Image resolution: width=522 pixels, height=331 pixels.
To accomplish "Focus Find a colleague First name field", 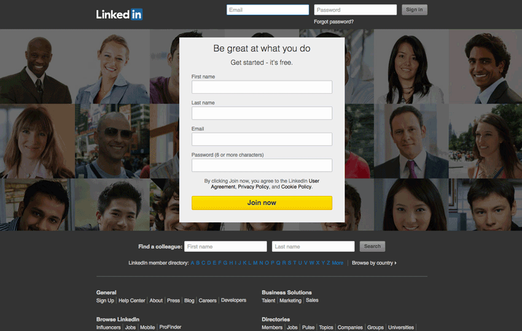I will [x=225, y=246].
